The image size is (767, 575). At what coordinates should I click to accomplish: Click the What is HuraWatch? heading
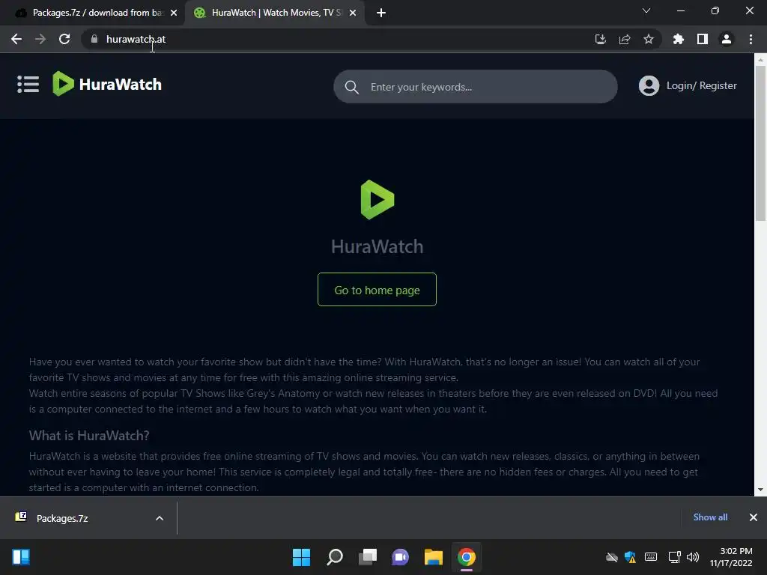89,435
